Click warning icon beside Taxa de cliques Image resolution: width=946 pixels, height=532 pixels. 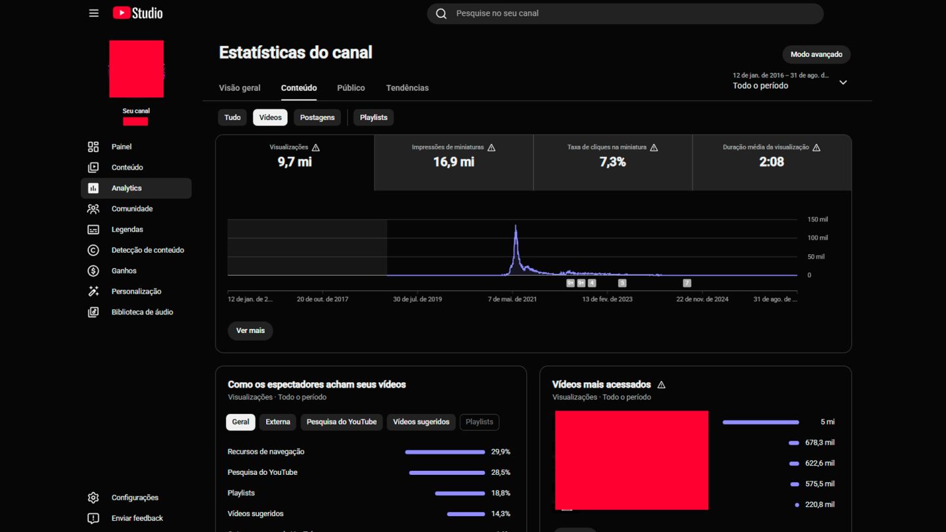(x=654, y=148)
